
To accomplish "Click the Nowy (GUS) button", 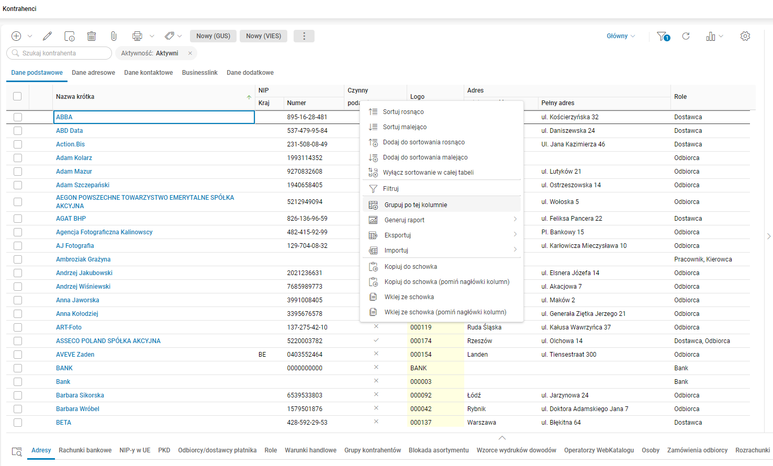I will coord(213,36).
